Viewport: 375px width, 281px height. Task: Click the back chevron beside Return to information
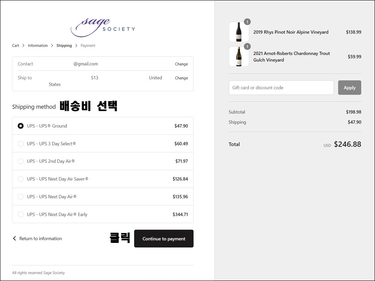[x=14, y=238]
